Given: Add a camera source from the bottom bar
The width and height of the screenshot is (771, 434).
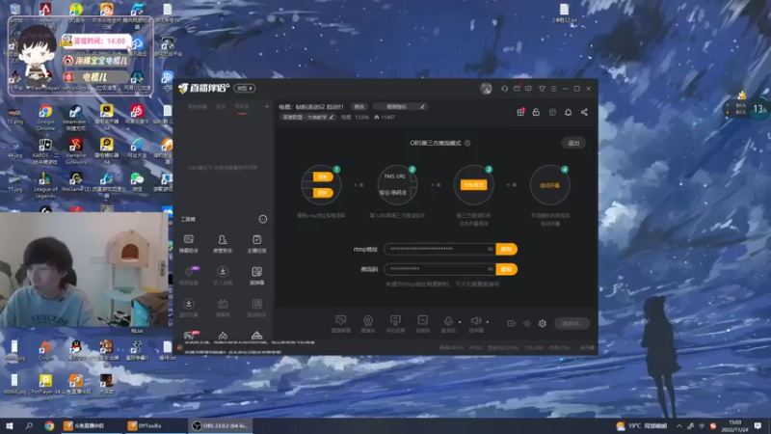Looking at the screenshot, I should pyautogui.click(x=368, y=324).
